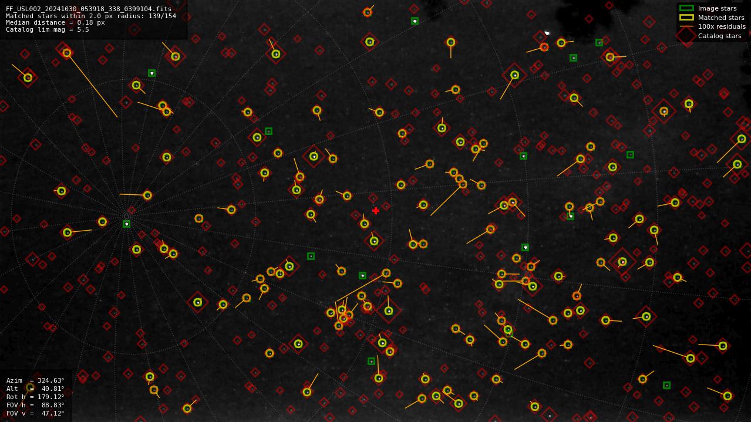Click the red Catalog stars legend diamond

pos(686,35)
